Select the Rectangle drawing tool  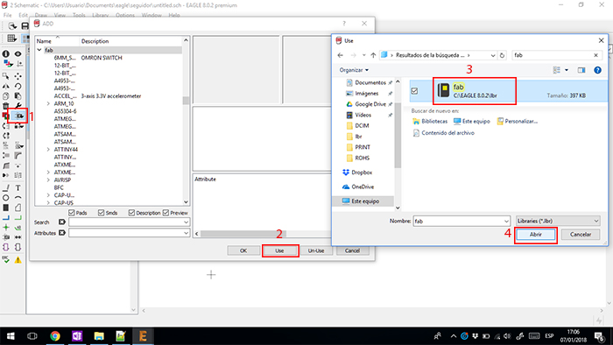(x=6, y=208)
